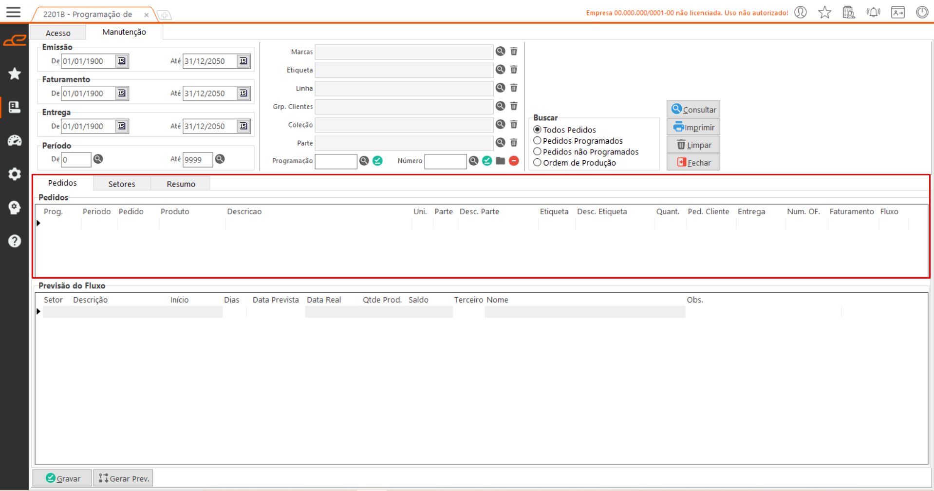
Task: Open calendar picker for Faturamento Até date
Action: coord(243,94)
